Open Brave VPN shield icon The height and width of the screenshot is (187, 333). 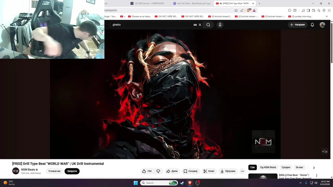(x=324, y=10)
